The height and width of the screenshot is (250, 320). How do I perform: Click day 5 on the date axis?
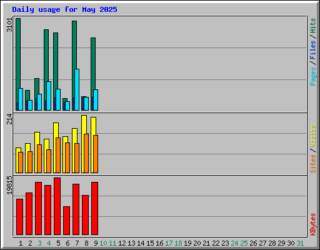pyautogui.click(x=58, y=243)
